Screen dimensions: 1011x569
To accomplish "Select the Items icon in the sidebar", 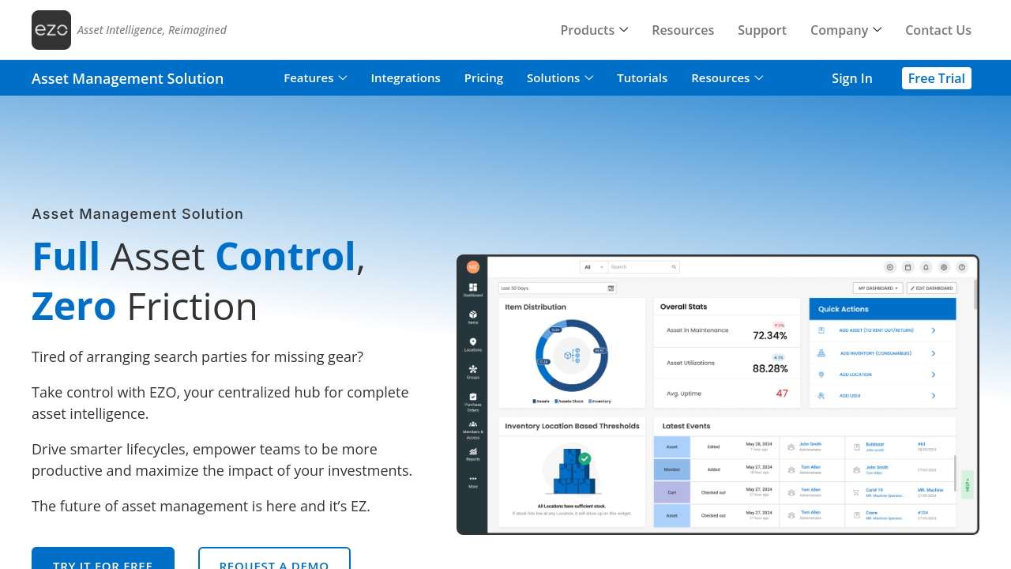I will click(x=473, y=316).
